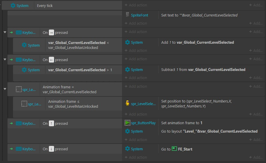Click the yellow spr_LevelSelect character icon
This screenshot has height=163, width=266.
coord(128,103)
